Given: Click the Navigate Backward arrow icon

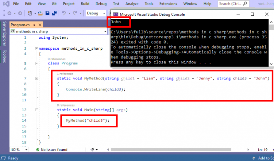Looking at the screenshot, I should pos(9,13).
